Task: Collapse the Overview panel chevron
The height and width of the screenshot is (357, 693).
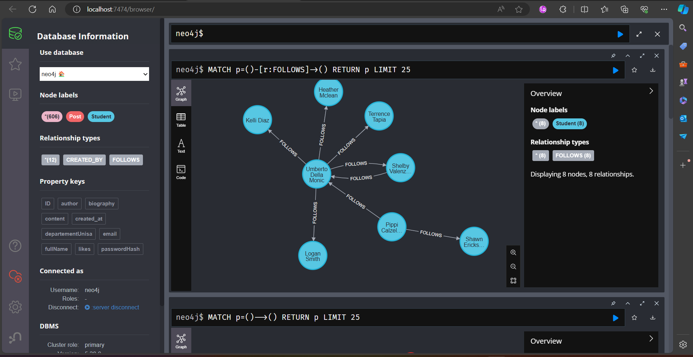Action: (651, 91)
